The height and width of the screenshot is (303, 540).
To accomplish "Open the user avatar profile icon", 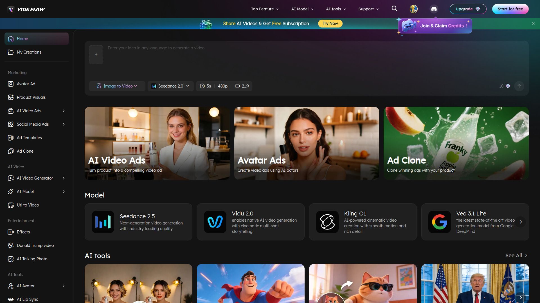I will click(413, 9).
